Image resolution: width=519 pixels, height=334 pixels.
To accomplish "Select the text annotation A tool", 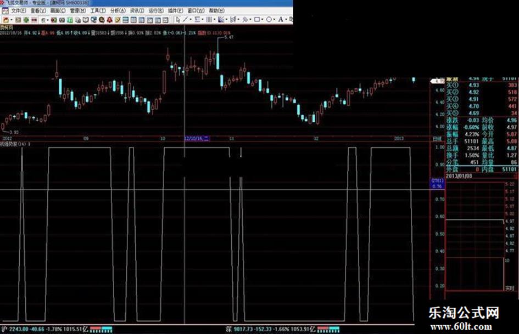I will (x=281, y=20).
